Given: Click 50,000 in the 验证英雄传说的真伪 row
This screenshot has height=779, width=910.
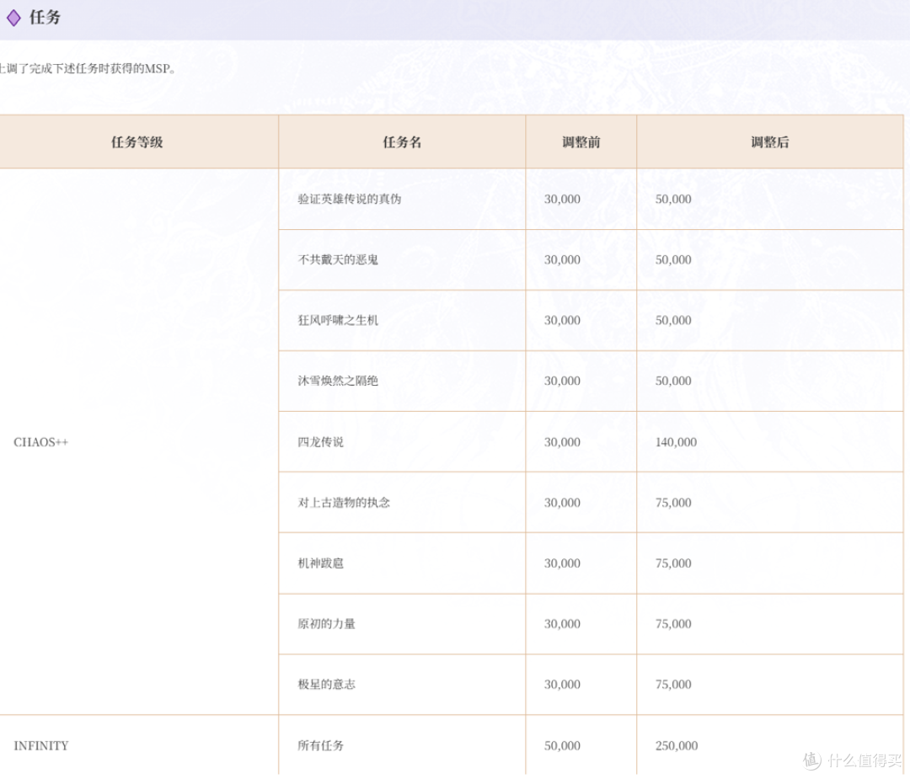Looking at the screenshot, I should (x=673, y=199).
